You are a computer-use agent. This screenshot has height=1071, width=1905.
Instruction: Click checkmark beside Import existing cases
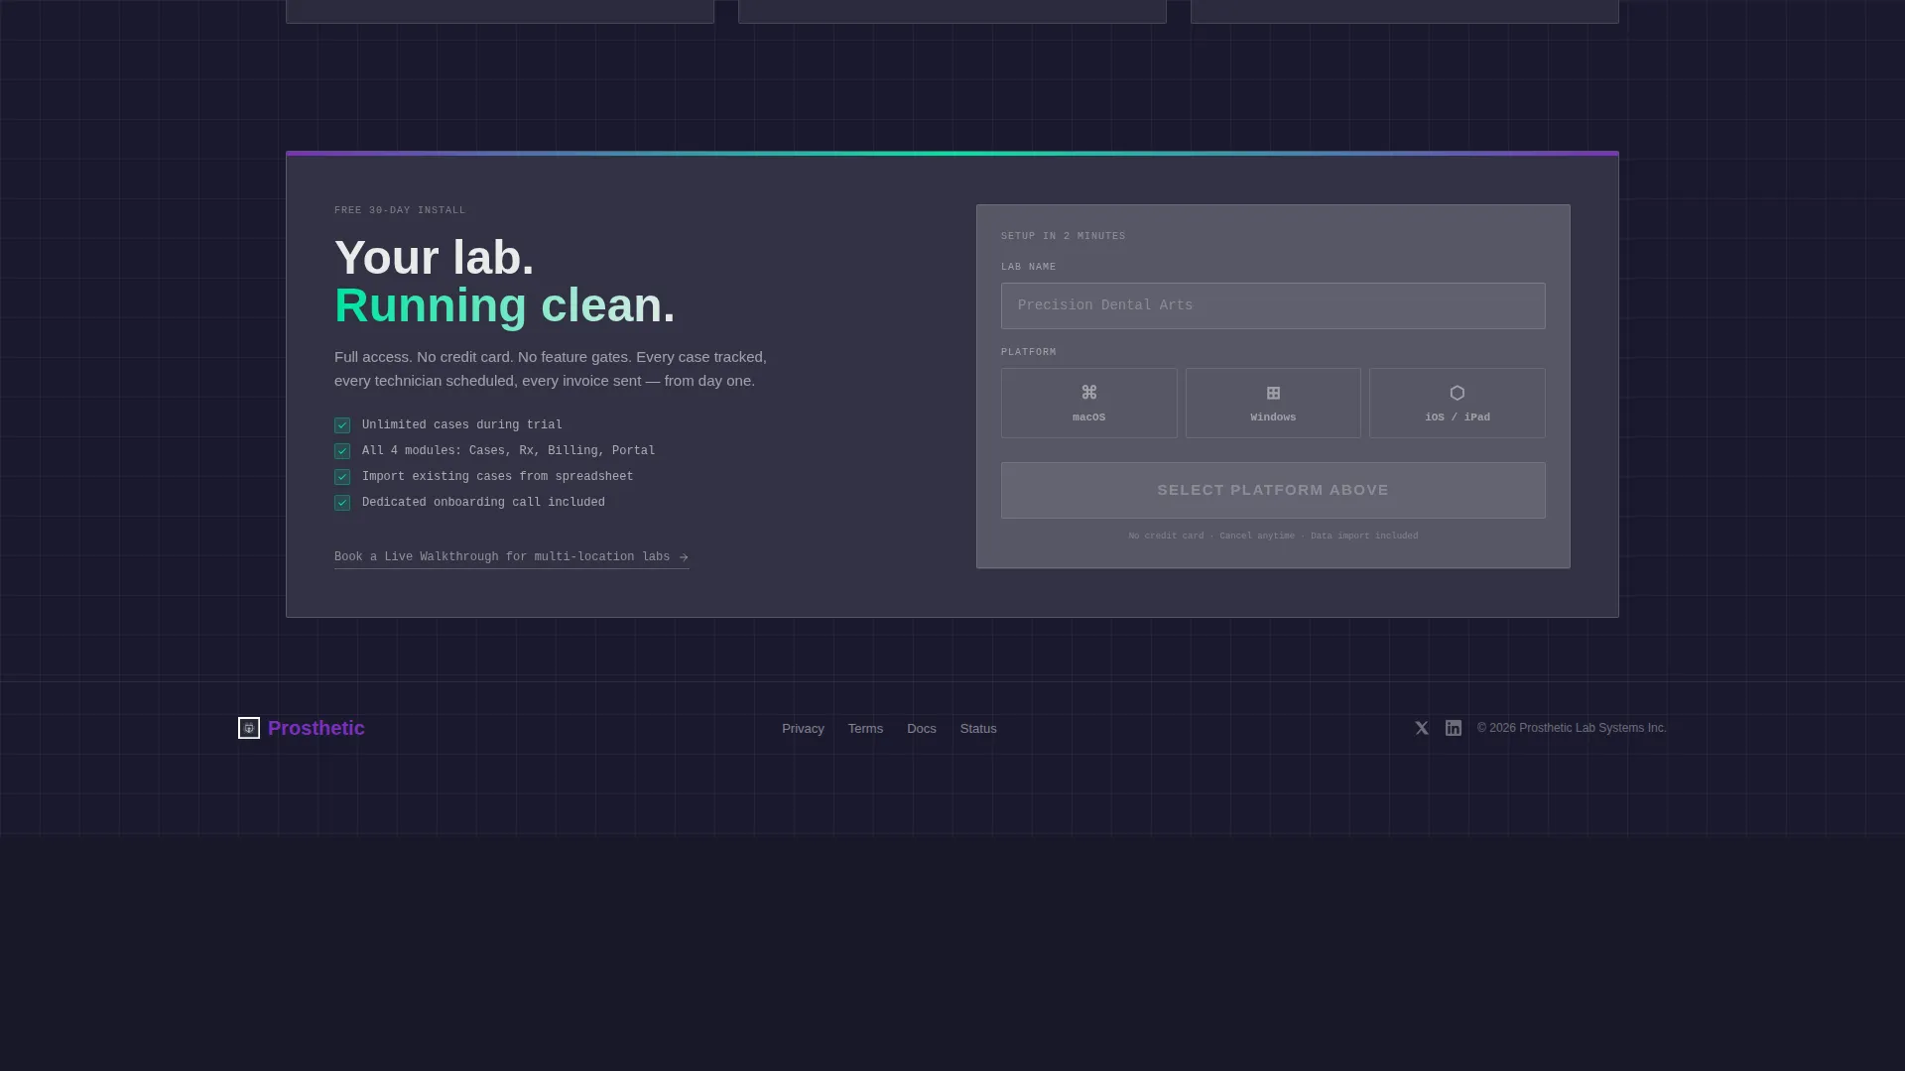(x=342, y=477)
